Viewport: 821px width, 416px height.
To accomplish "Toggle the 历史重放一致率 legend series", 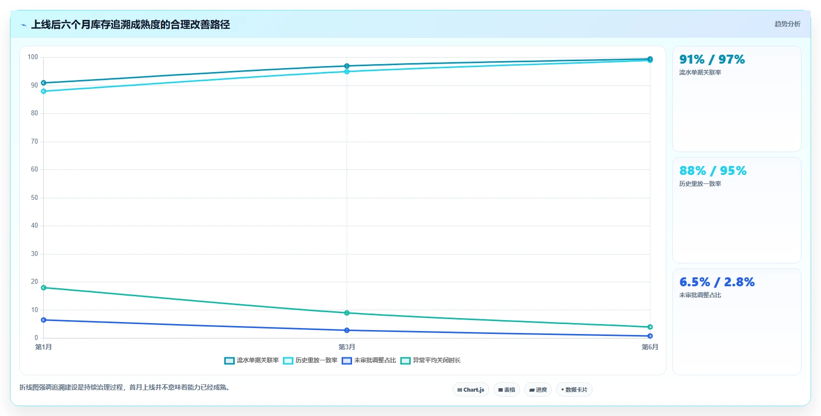I will [310, 360].
